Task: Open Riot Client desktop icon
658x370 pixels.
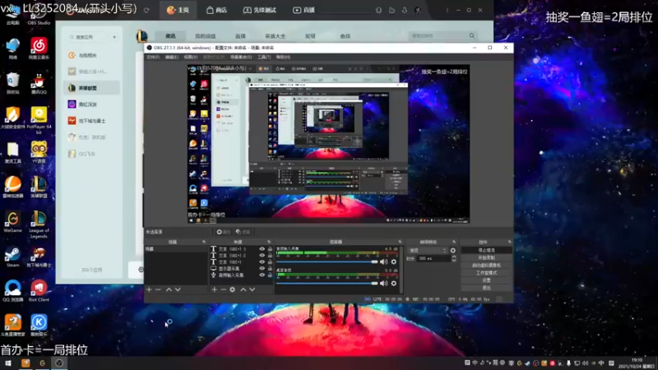Action: 39,291
